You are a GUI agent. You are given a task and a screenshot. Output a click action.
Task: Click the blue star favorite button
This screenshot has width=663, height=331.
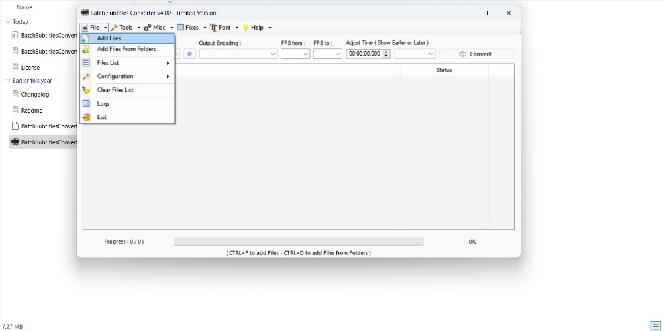[190, 54]
